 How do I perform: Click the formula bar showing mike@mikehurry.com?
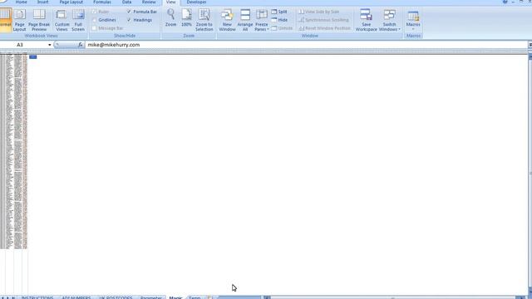306,45
